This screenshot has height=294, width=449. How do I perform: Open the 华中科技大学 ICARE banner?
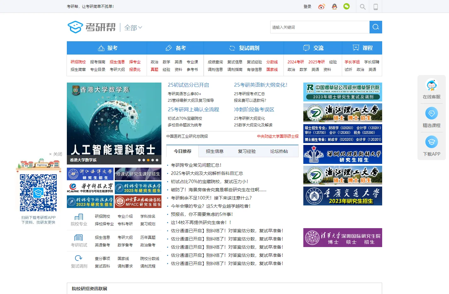tap(90, 188)
